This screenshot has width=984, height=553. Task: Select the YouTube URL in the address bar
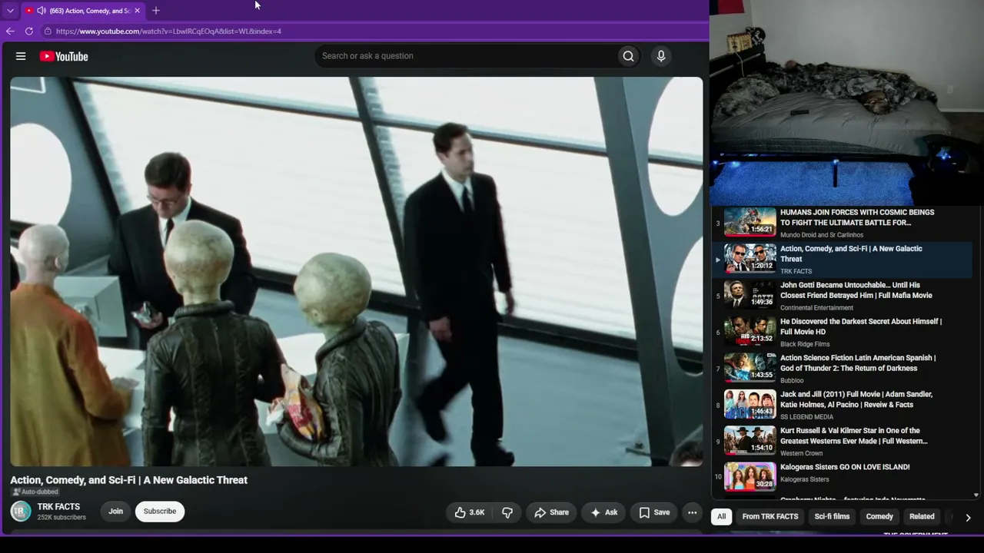(168, 31)
